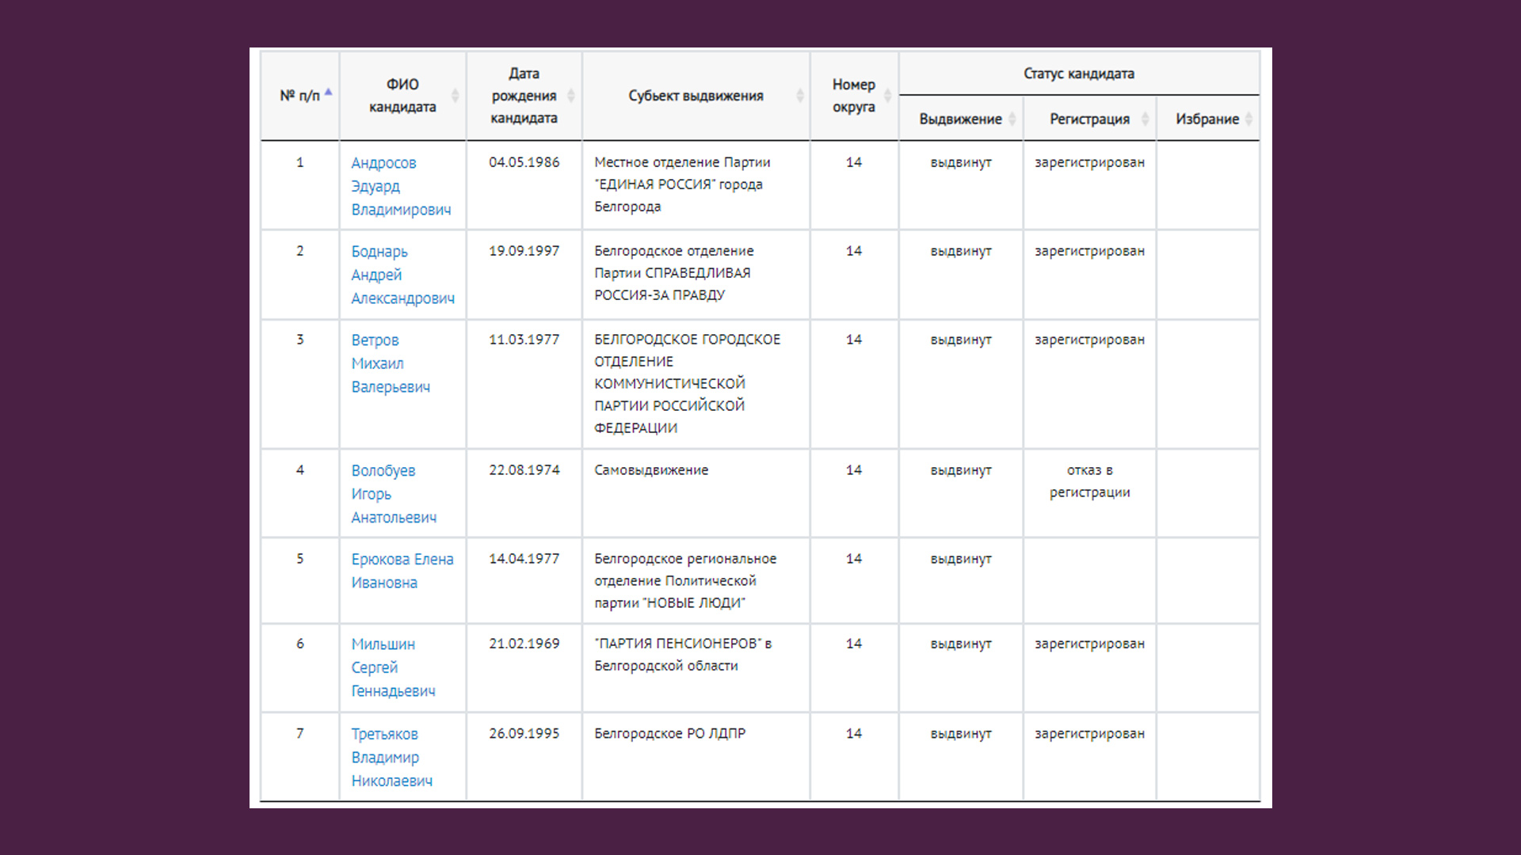Sort by Номер округа column arrows

click(888, 96)
